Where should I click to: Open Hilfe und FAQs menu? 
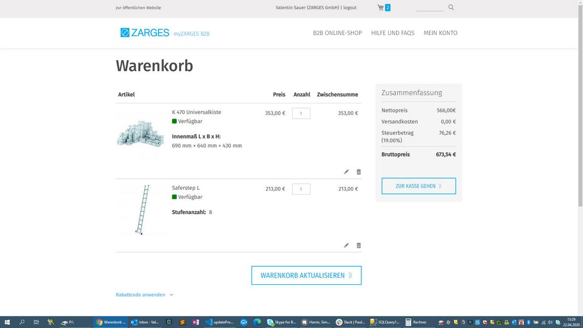pyautogui.click(x=392, y=33)
